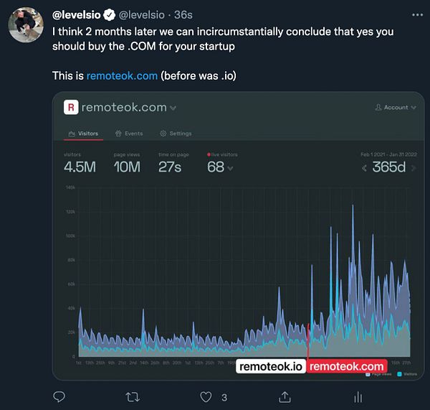Retweet this post

pyautogui.click(x=133, y=396)
